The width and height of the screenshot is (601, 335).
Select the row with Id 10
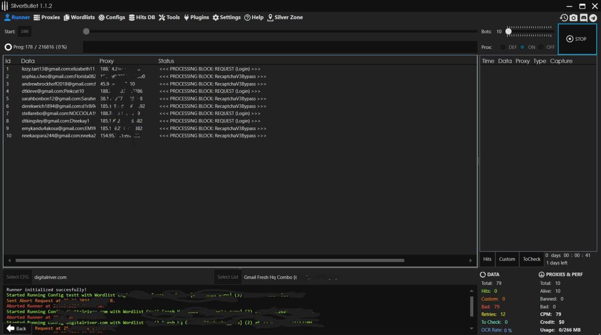click(240, 136)
